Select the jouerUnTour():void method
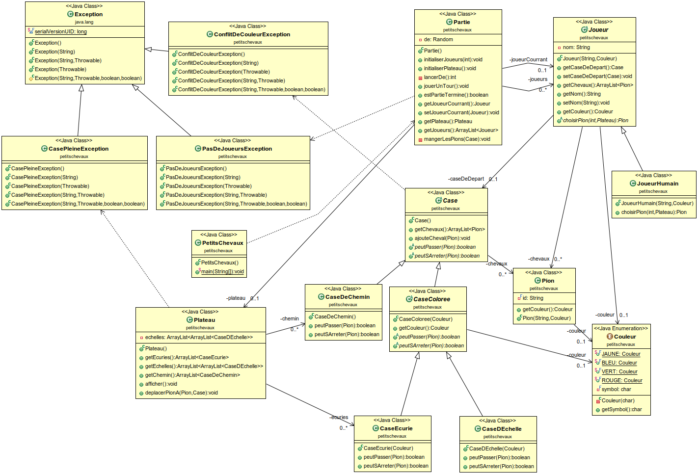This screenshot has width=698, height=474. (446, 86)
